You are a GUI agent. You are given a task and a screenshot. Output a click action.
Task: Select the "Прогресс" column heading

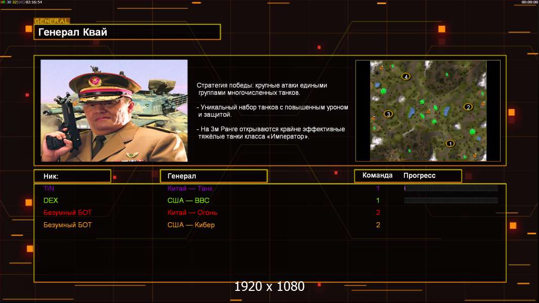419,176
